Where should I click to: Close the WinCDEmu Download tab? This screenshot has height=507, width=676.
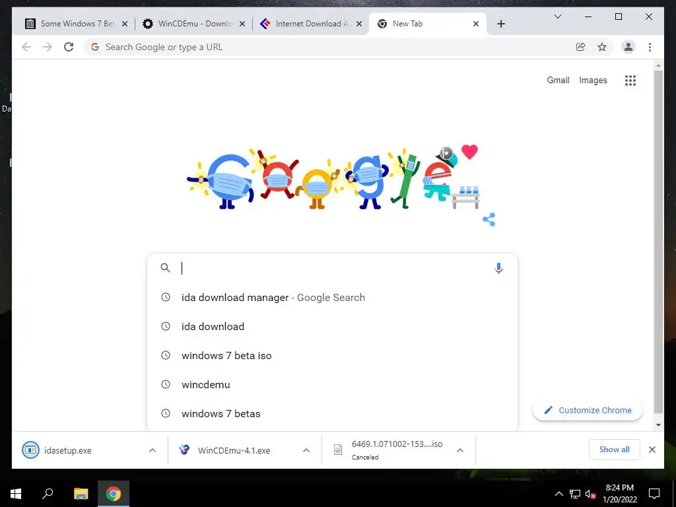coord(242,24)
